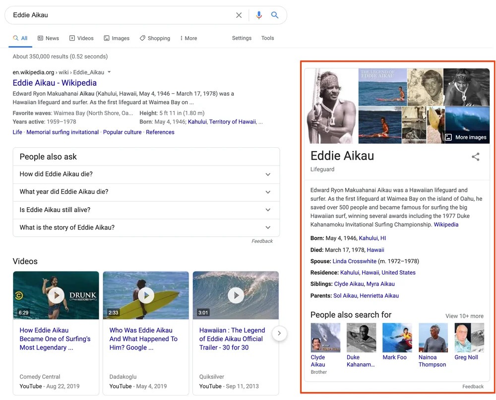Clear the search query using the X icon
This screenshot has width=496, height=400.
[239, 15]
